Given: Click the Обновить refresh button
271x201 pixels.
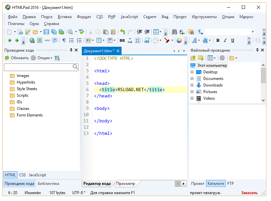Looking at the screenshot, I should [16, 58].
